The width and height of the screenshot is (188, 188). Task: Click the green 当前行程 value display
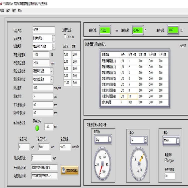pos(105,30)
